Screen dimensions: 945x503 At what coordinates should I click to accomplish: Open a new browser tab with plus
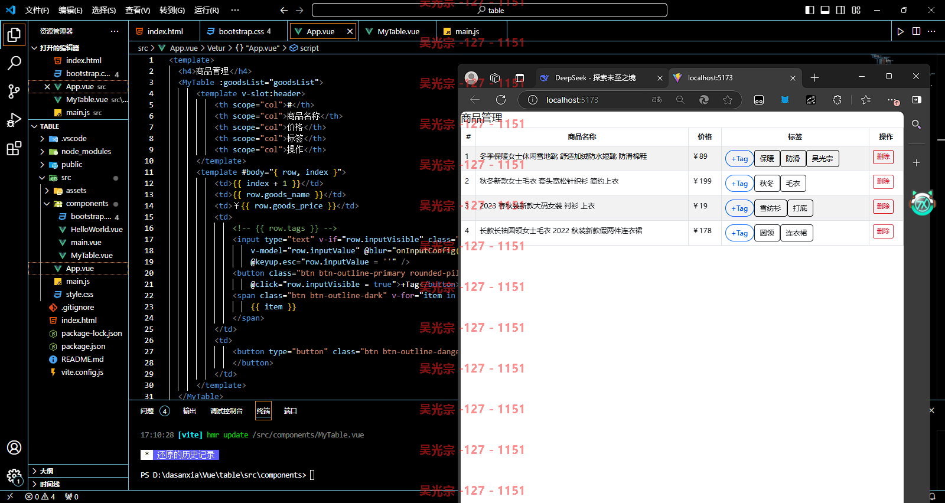tap(814, 77)
